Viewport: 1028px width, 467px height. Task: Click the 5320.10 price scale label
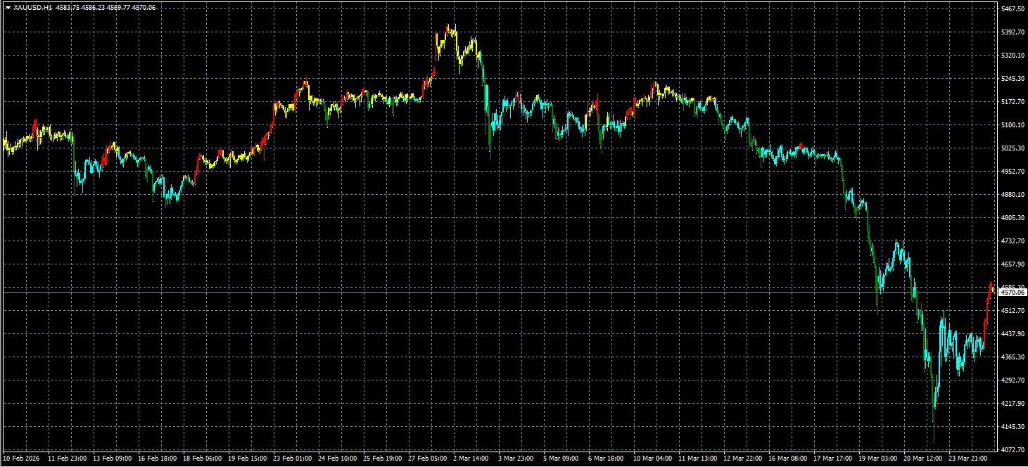pyautogui.click(x=1012, y=56)
